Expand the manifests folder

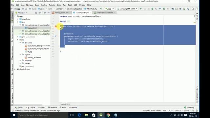click(17, 19)
